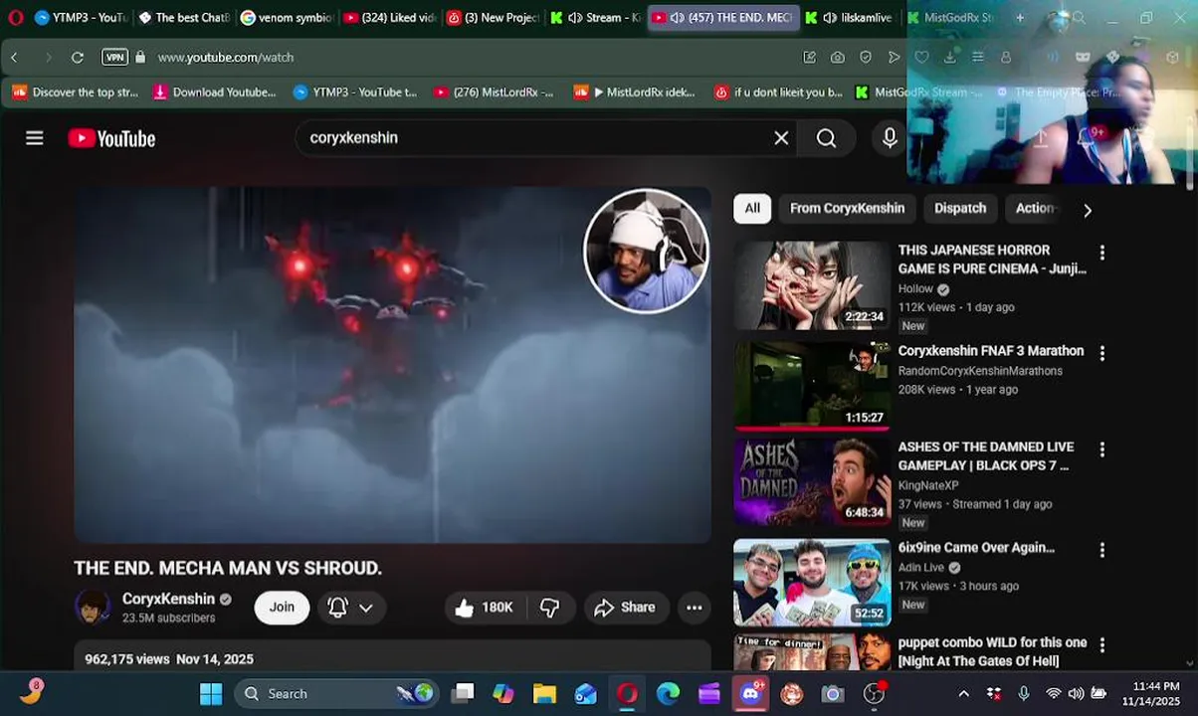
Task: Open Ashes of the Damned thumbnail
Action: tap(812, 481)
